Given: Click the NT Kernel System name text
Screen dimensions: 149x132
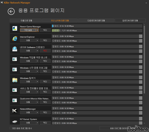Looking at the screenshot, I should pyautogui.click(x=28, y=119).
